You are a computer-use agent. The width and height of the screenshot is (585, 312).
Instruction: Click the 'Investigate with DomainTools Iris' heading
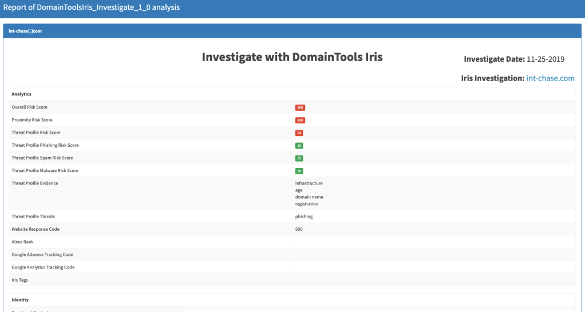click(x=292, y=57)
